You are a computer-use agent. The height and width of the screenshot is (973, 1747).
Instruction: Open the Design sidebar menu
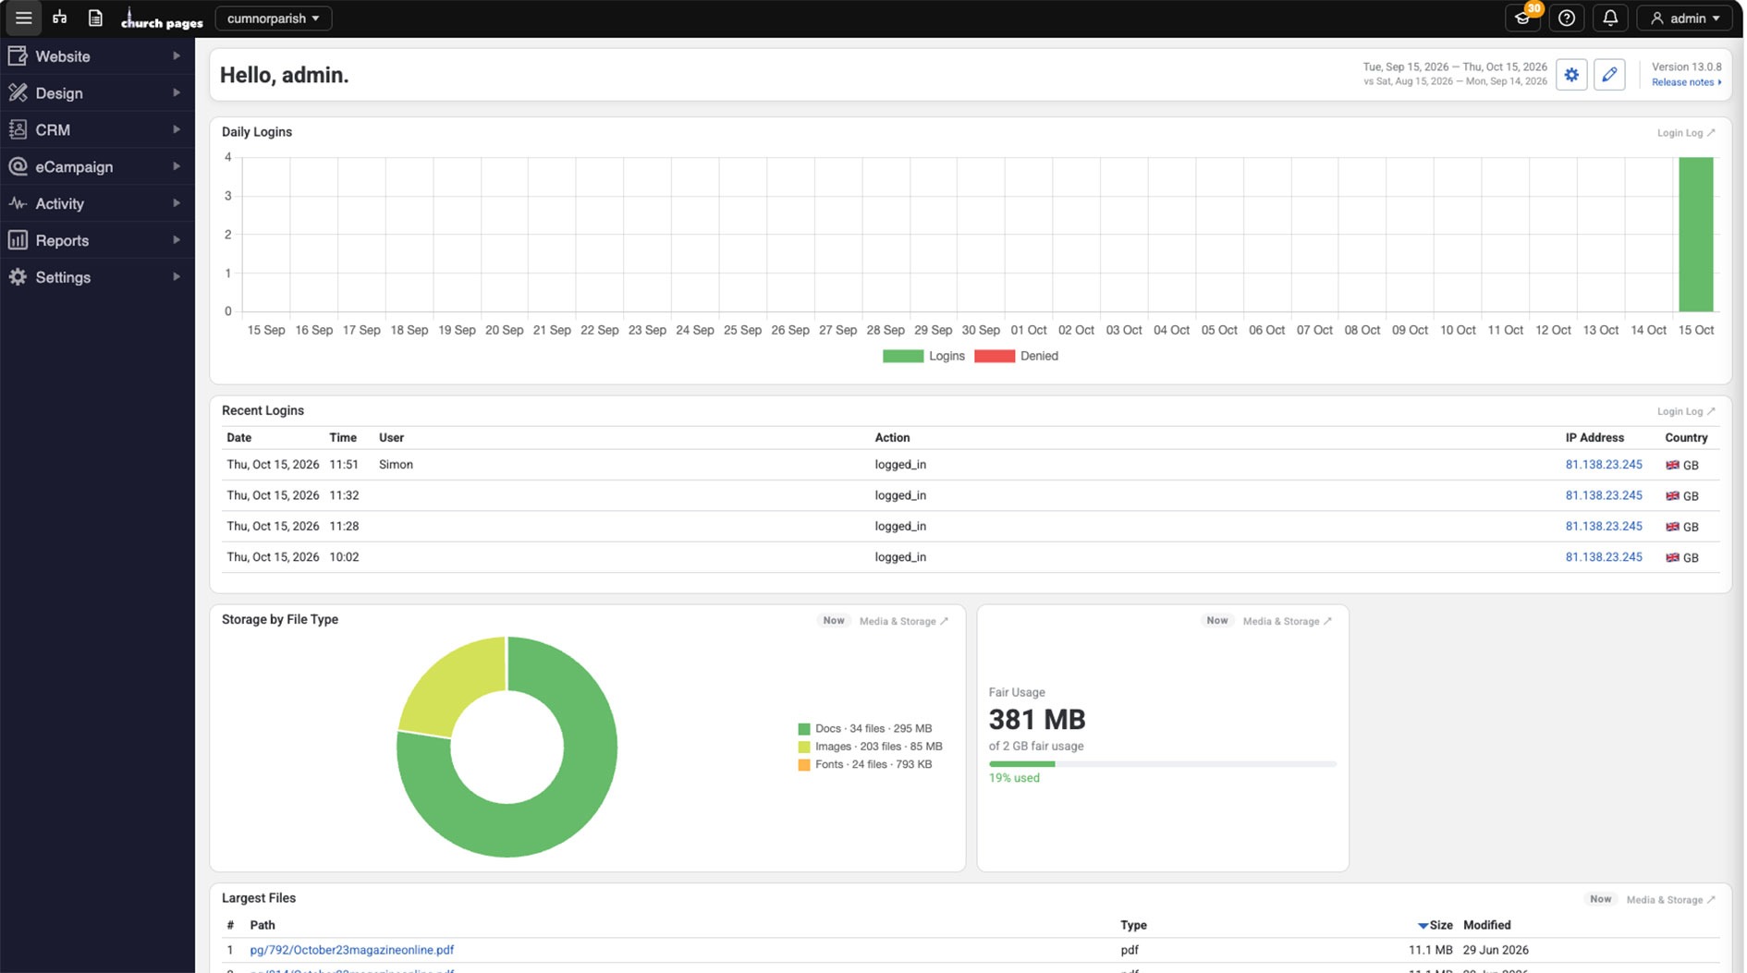pyautogui.click(x=97, y=93)
